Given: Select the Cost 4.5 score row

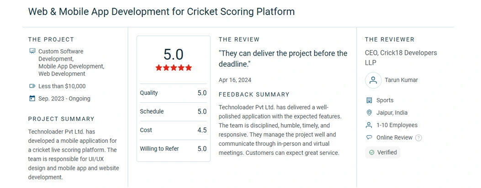Looking at the screenshot, I should pyautogui.click(x=173, y=130).
